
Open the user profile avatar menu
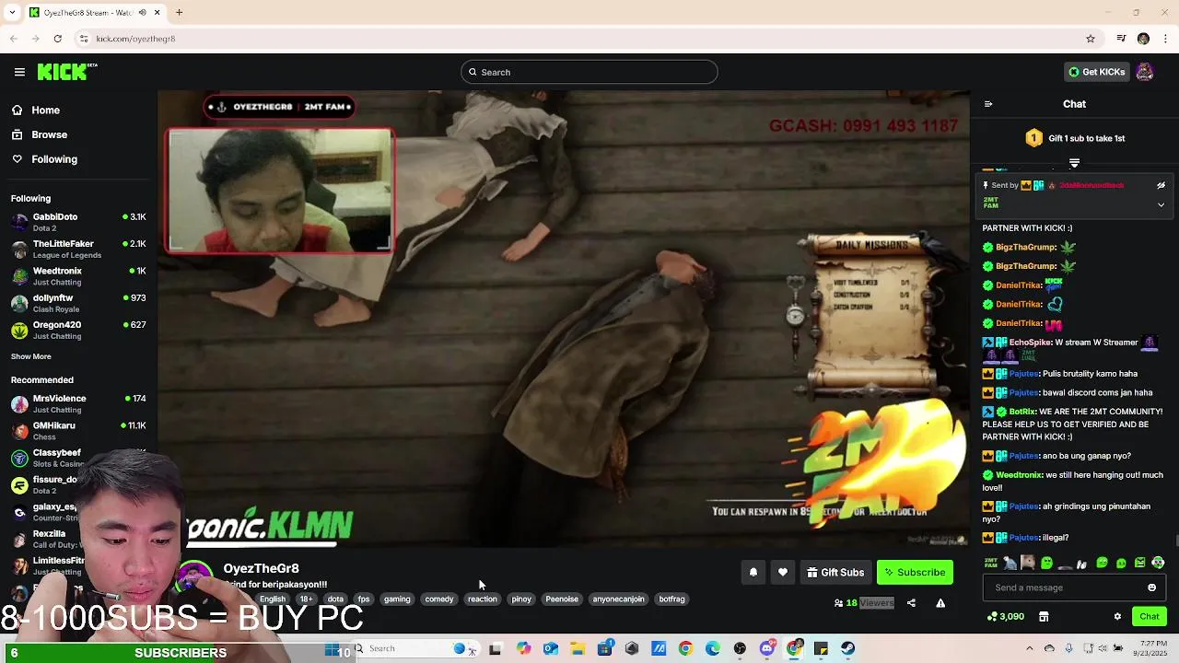tap(1145, 72)
